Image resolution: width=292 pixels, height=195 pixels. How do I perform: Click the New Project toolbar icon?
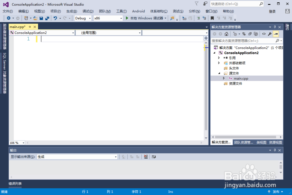[x=26, y=18]
